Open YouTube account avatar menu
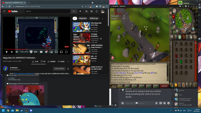201x113 pixels. [103, 11]
